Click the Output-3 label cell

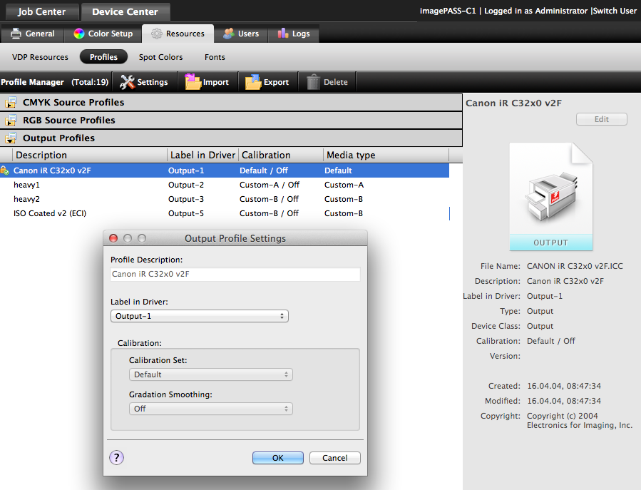tap(186, 199)
